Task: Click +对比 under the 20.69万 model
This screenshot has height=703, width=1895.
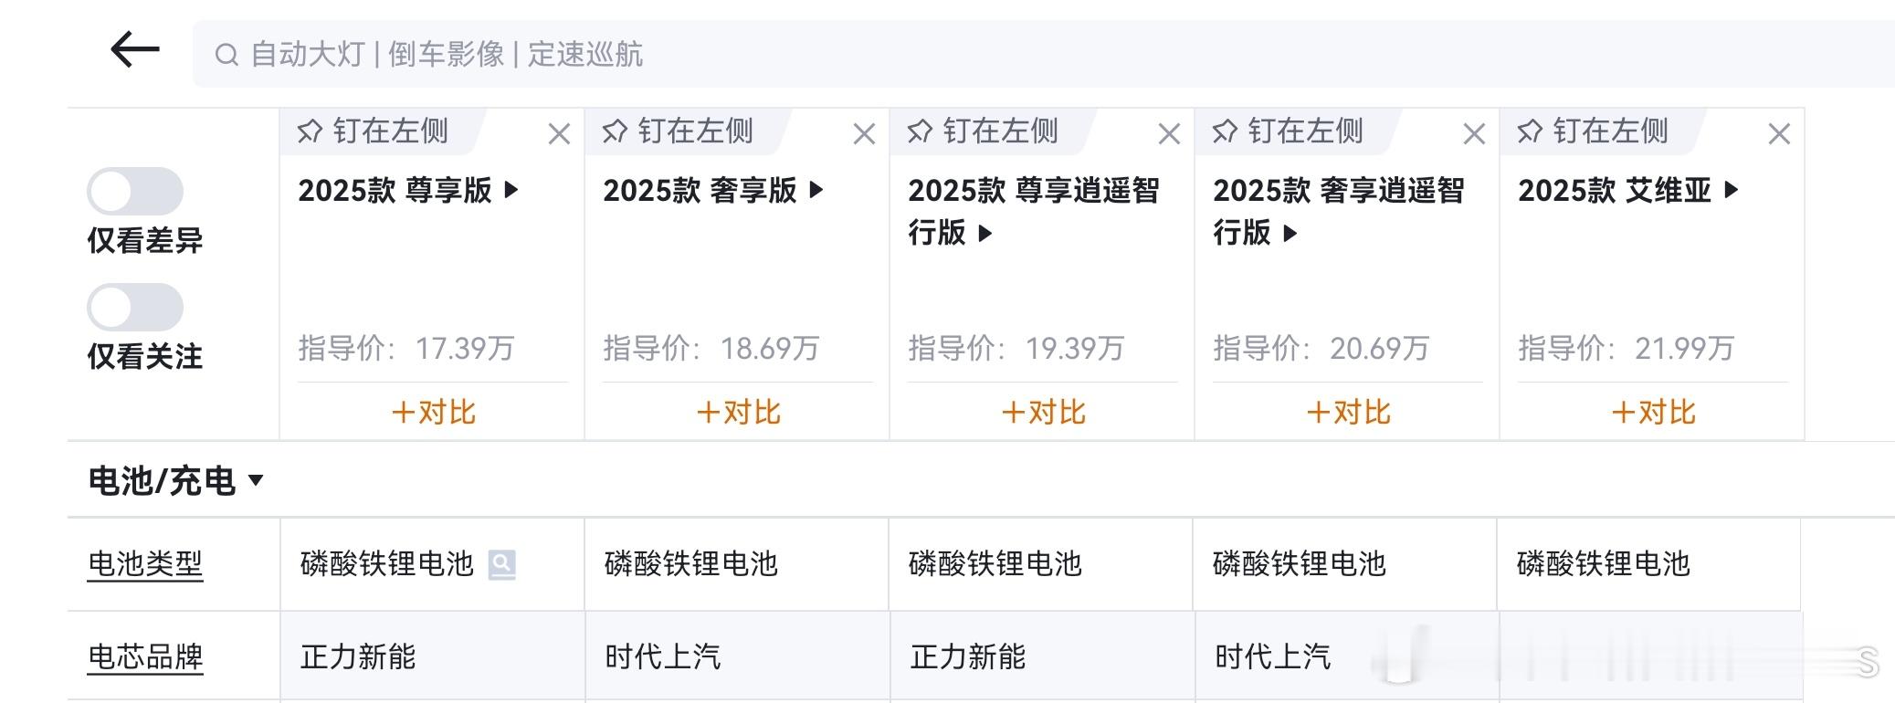Action: (1348, 412)
